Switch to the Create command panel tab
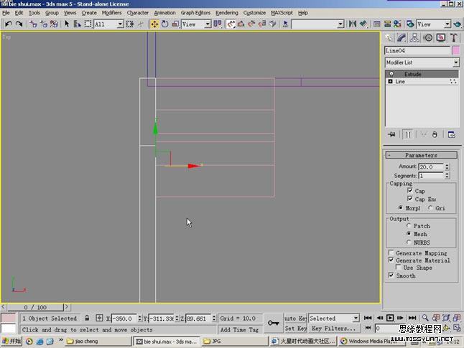 coord(389,37)
